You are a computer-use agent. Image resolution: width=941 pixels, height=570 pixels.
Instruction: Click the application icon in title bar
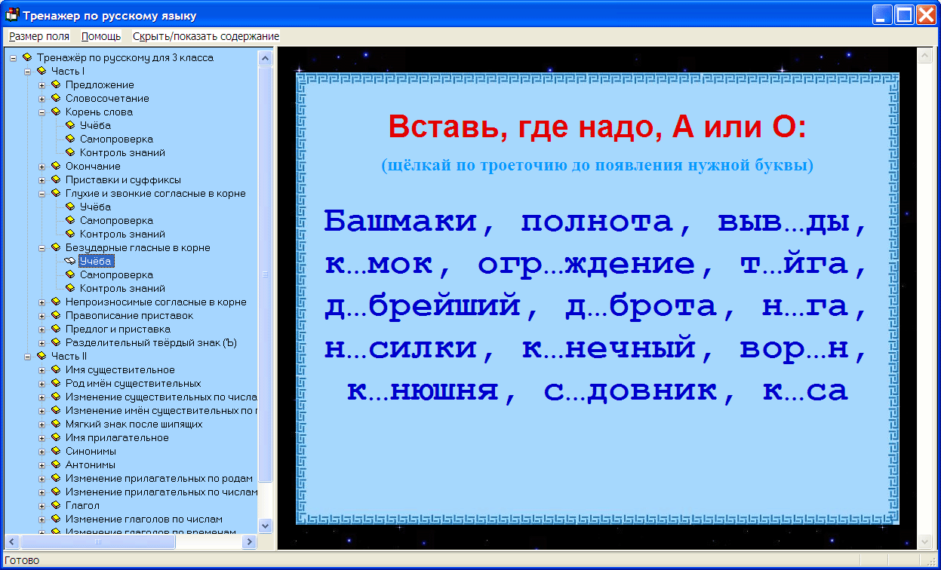pyautogui.click(x=12, y=14)
